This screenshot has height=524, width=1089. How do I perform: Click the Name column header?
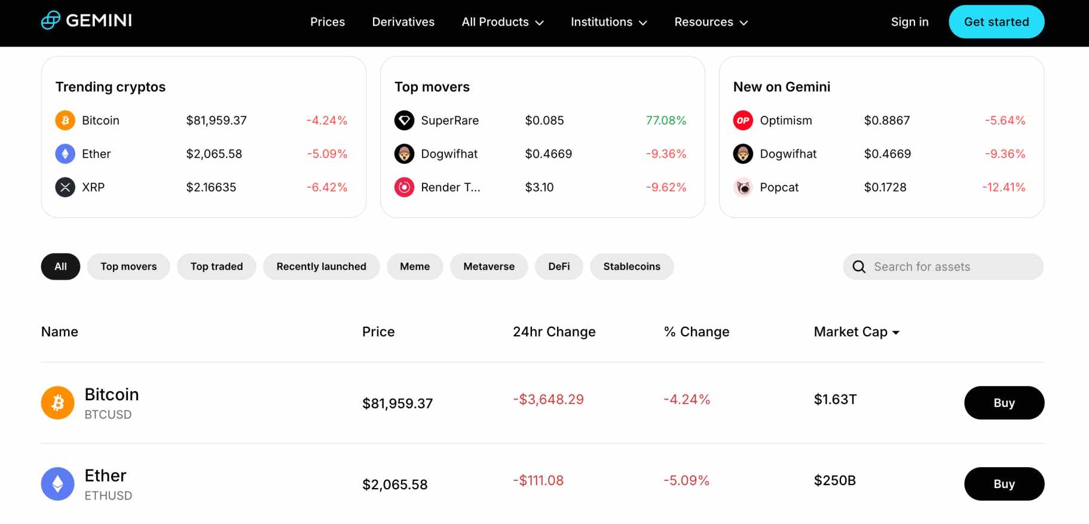point(60,332)
